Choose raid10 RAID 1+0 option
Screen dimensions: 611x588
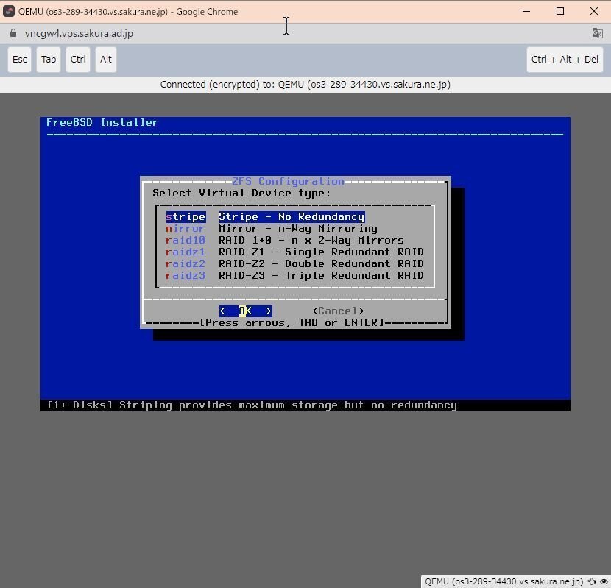point(285,240)
